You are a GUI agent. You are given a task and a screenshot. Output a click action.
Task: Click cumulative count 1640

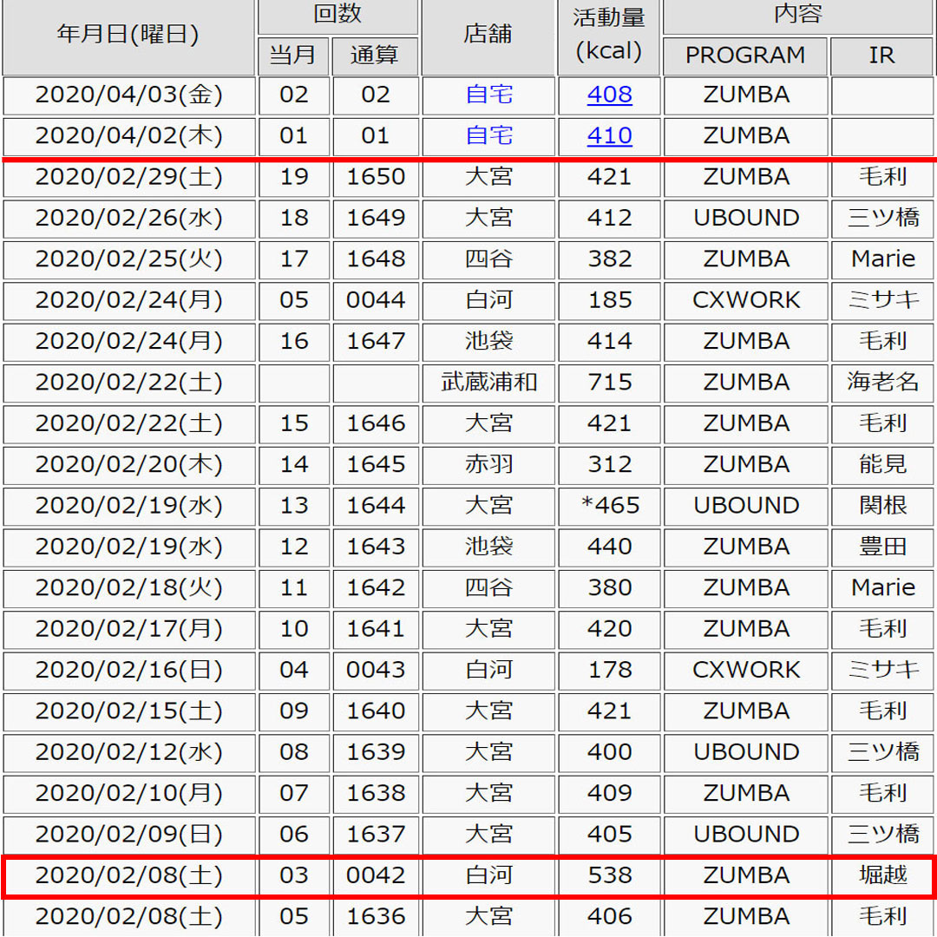point(376,711)
